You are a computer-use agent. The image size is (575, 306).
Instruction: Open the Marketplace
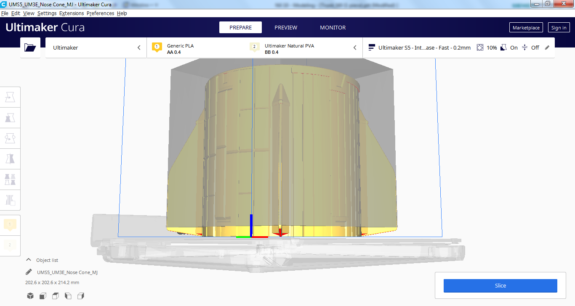526,28
